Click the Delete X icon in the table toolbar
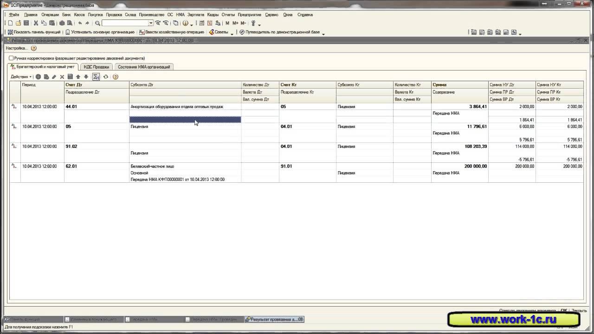594x334 pixels. point(62,77)
